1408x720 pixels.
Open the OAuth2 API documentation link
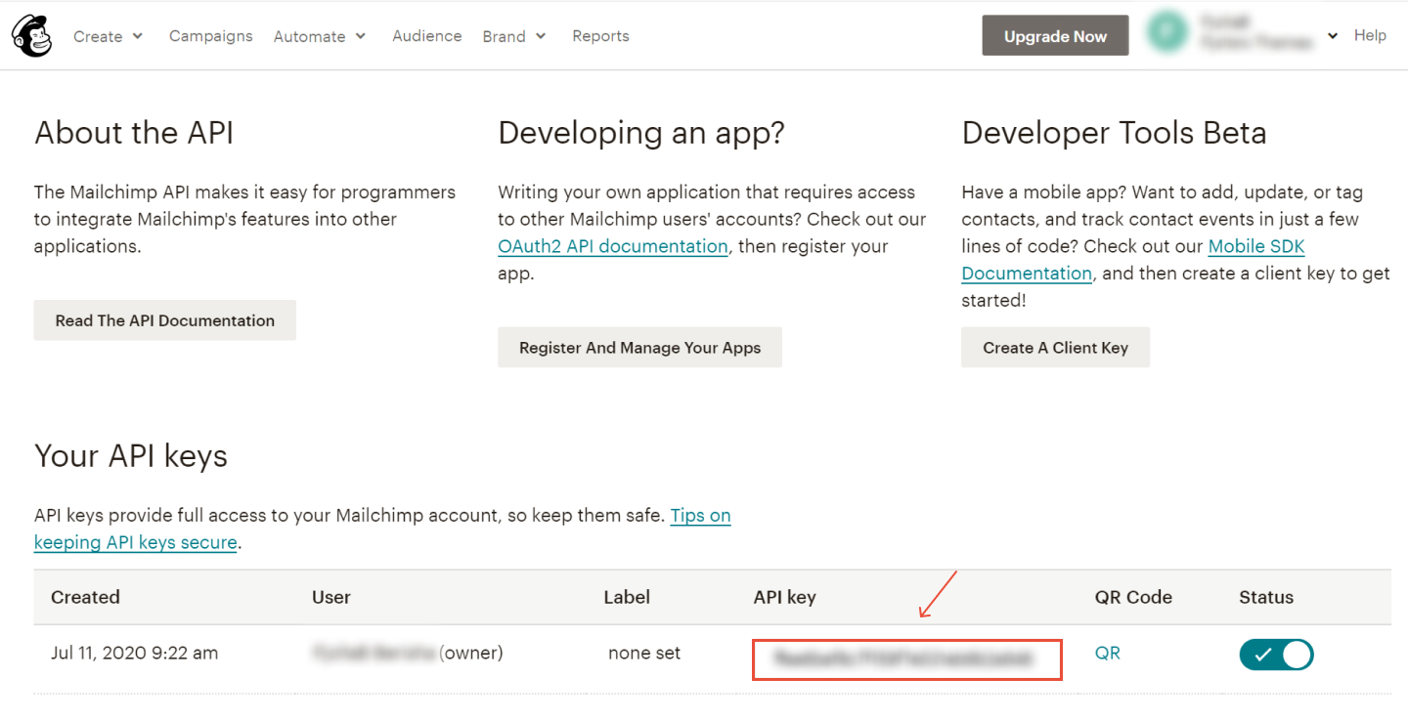pyautogui.click(x=613, y=247)
